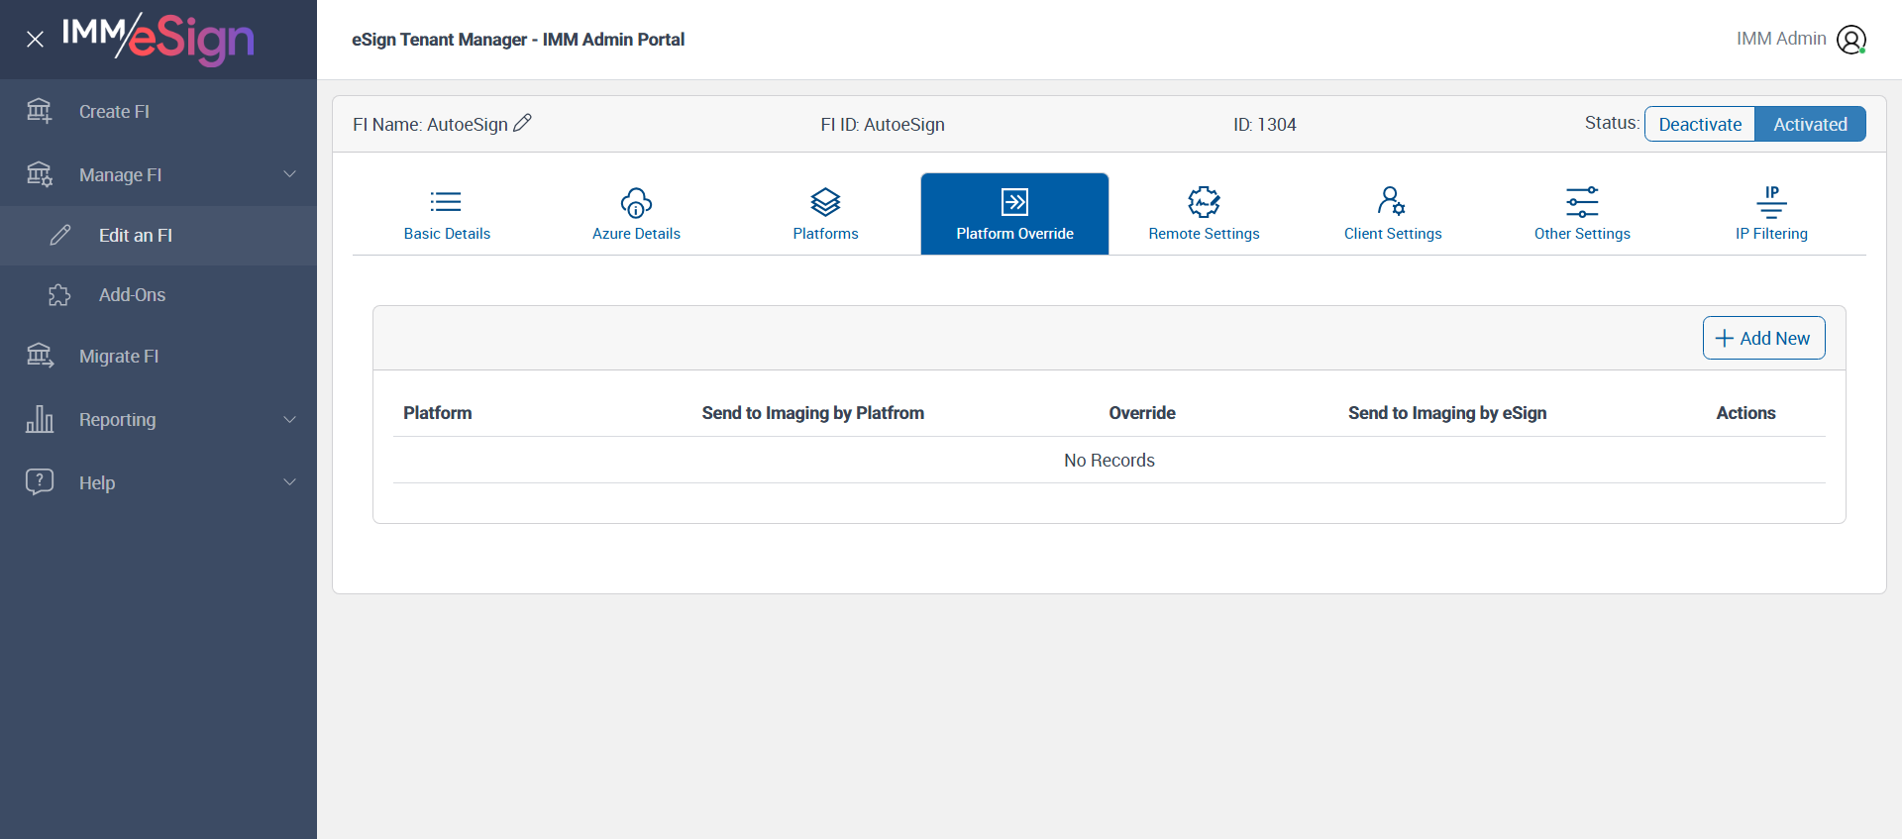The height and width of the screenshot is (839, 1902).
Task: Click the Add-Ons puzzle piece icon
Action: pos(59,295)
